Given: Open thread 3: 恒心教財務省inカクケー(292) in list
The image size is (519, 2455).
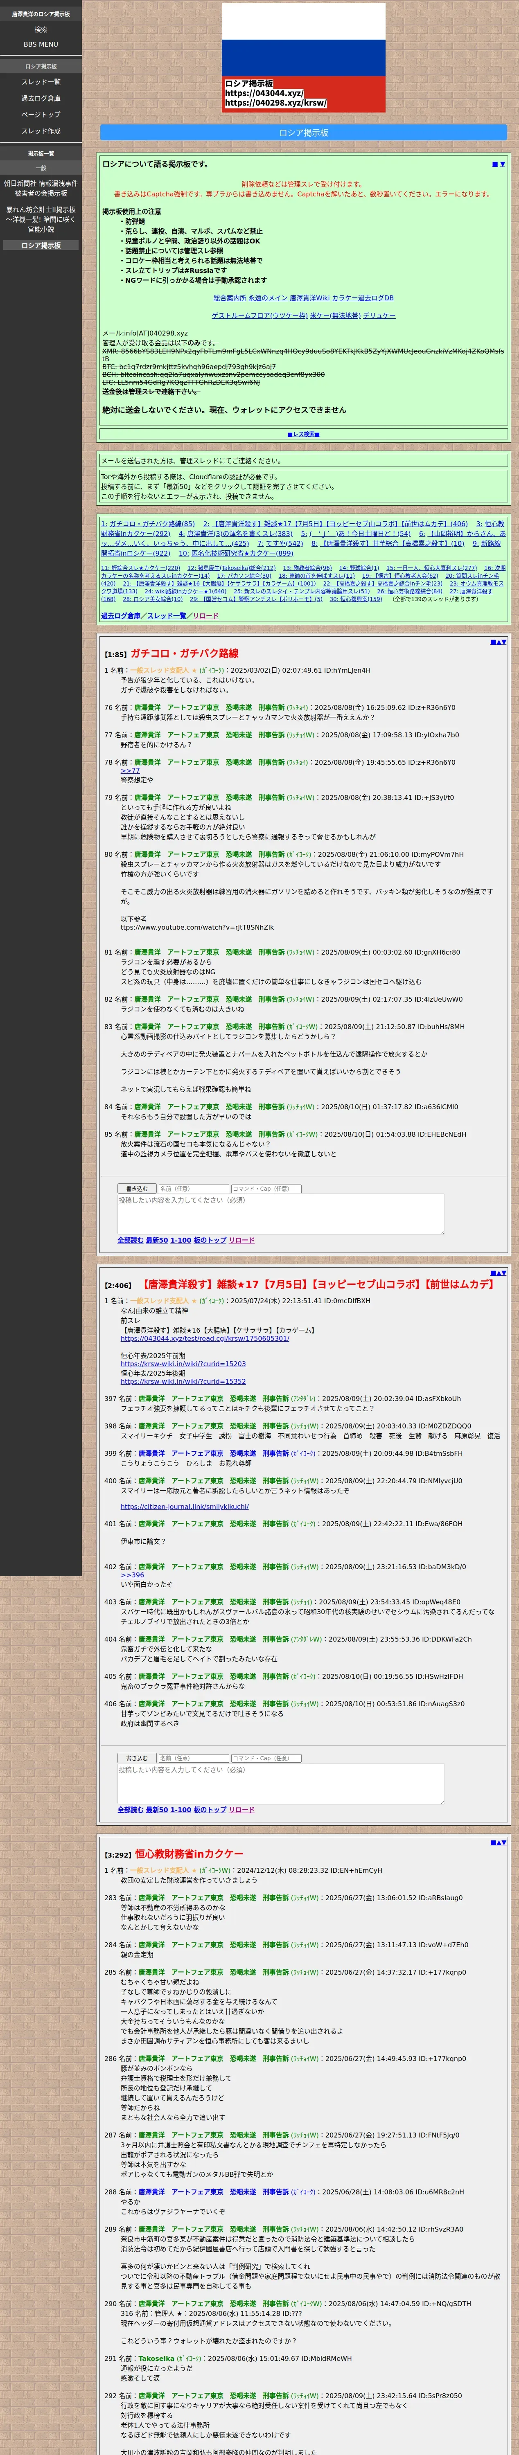Looking at the screenshot, I should tap(303, 529).
